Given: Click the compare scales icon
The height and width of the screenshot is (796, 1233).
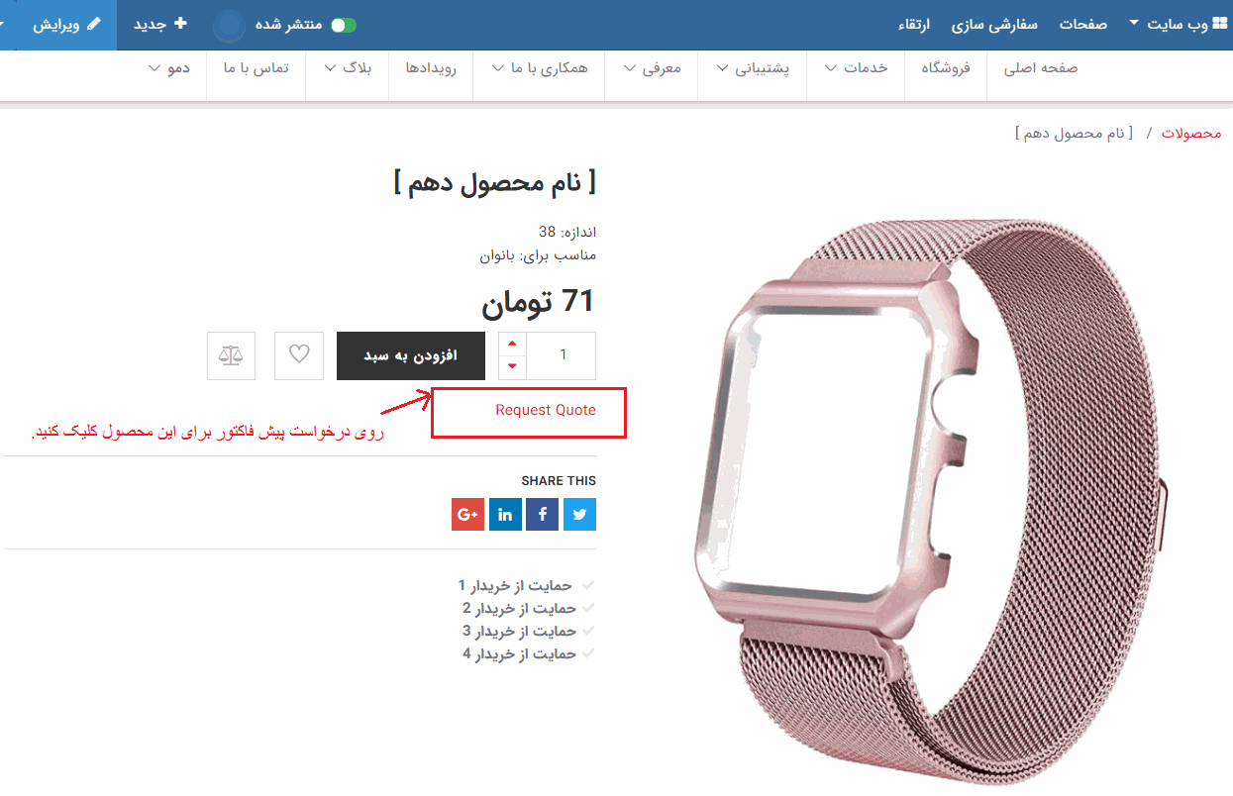Looking at the screenshot, I should (231, 355).
